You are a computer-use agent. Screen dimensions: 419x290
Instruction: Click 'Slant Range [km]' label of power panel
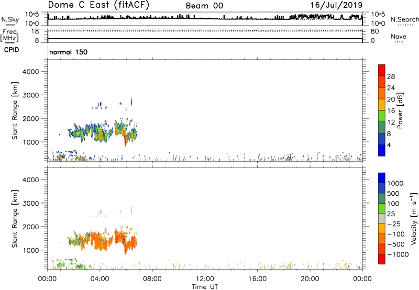pyautogui.click(x=15, y=110)
